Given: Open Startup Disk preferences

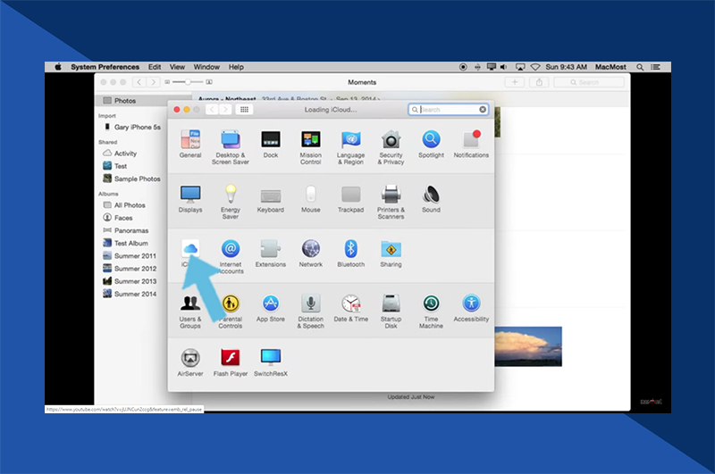Looking at the screenshot, I should coord(391,311).
